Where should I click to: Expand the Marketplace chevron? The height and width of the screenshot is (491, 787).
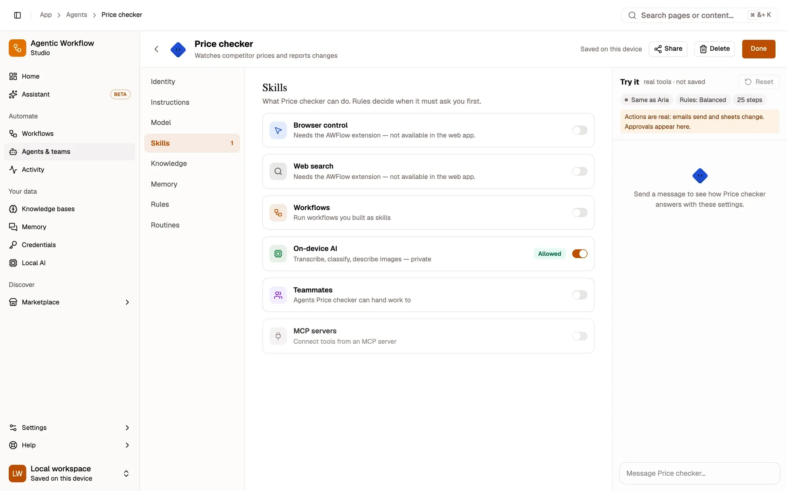[127, 302]
